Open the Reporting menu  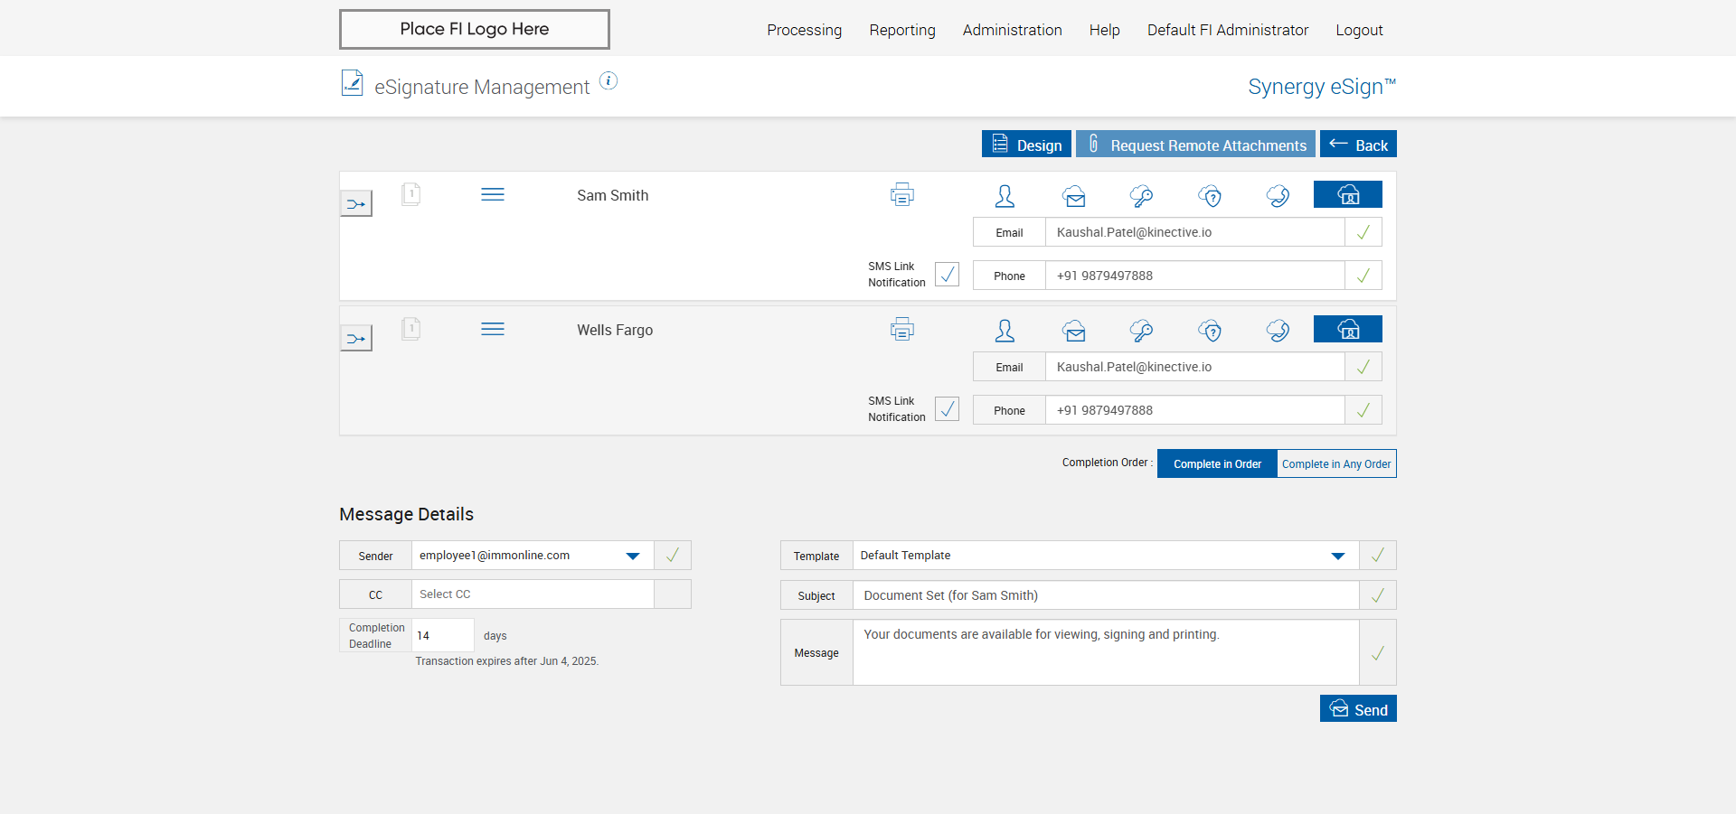902,30
